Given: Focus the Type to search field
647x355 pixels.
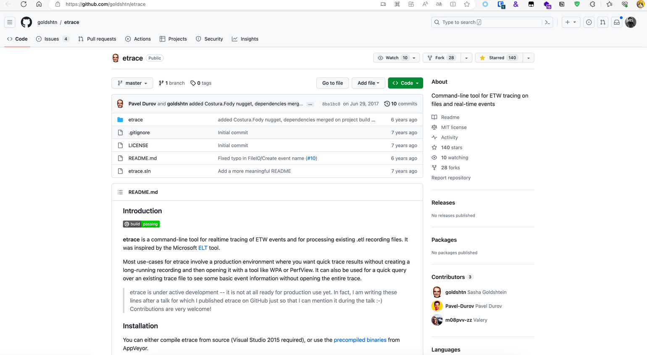Looking at the screenshot, I should (487, 22).
